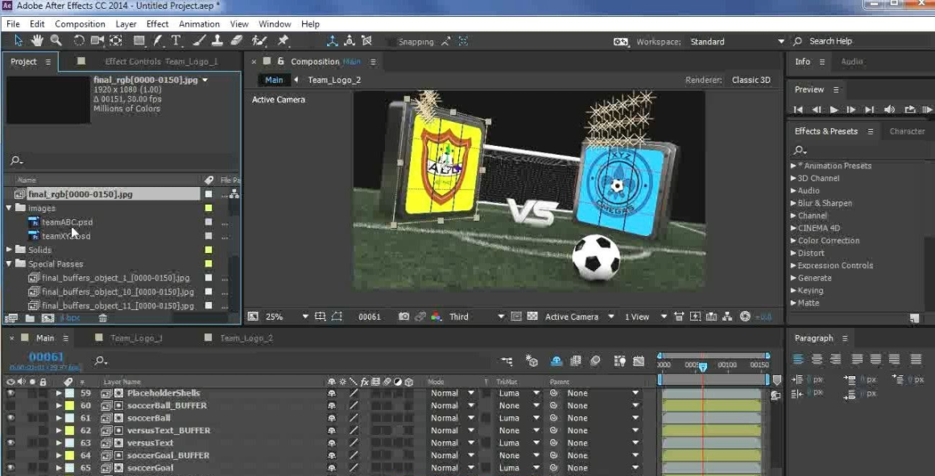Enable the Snapping checkbox
The width and height of the screenshot is (935, 476).
tap(391, 42)
